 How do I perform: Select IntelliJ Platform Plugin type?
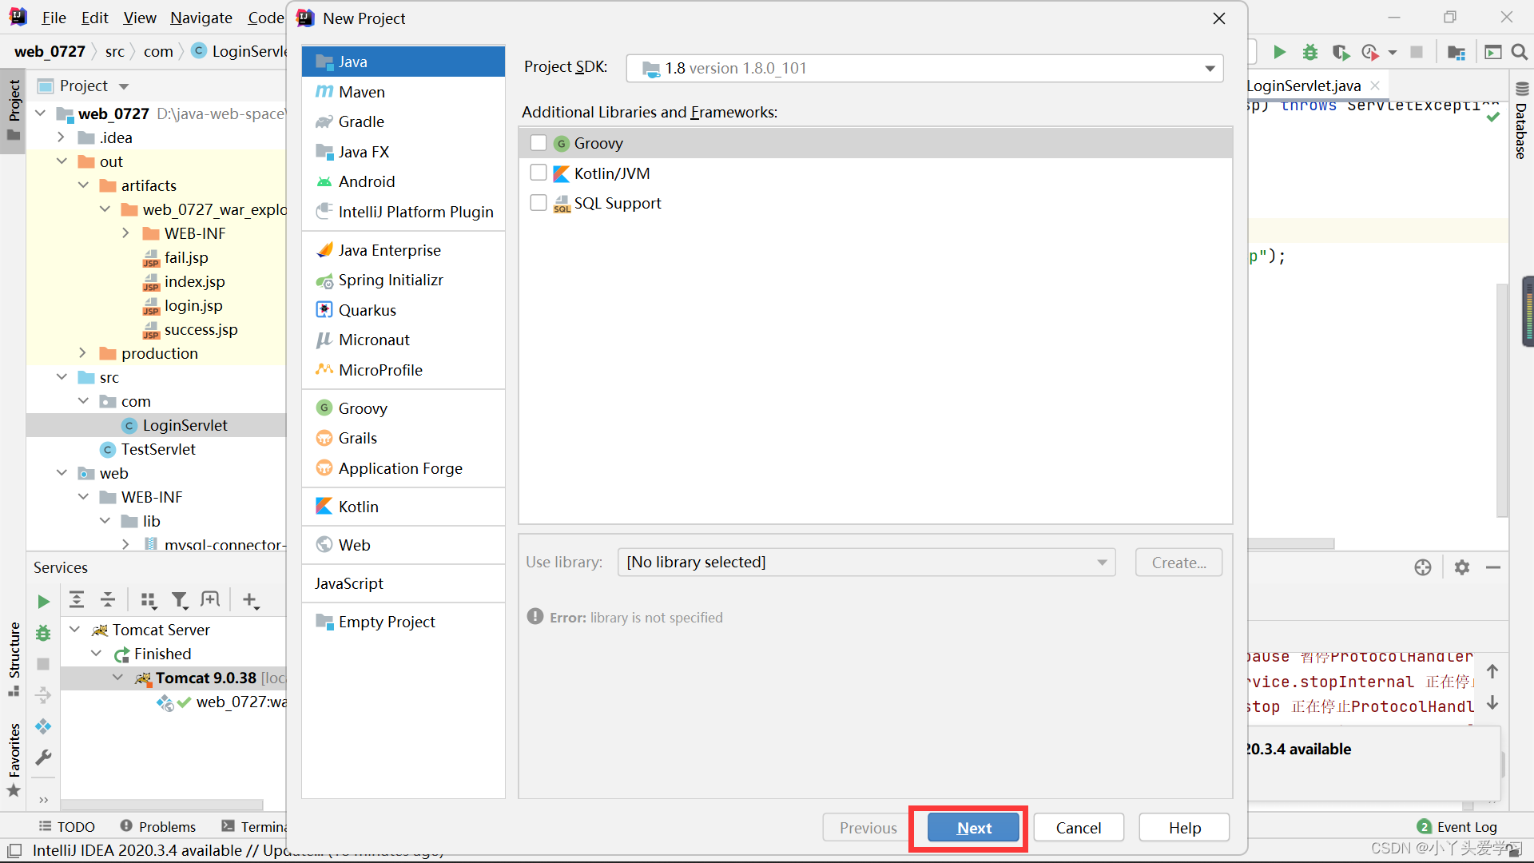[403, 212]
